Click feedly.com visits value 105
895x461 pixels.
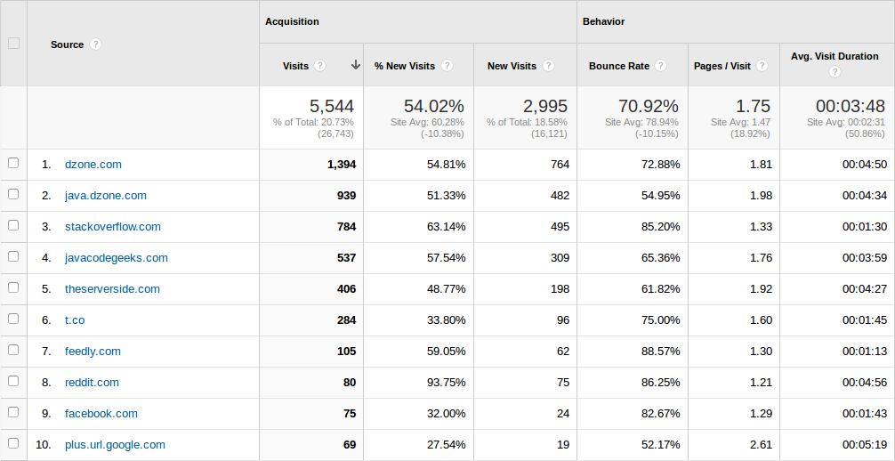346,352
